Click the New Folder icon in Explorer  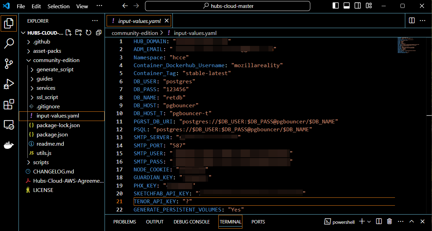click(79, 33)
